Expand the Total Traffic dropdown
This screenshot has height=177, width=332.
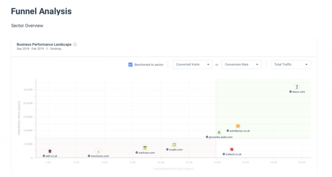click(291, 65)
